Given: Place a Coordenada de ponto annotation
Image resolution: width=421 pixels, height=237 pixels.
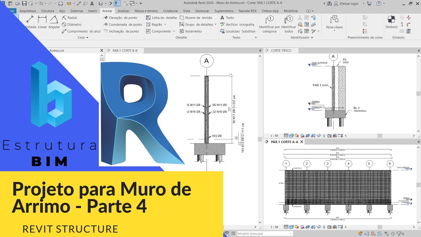Looking at the screenshot, I should (123, 24).
